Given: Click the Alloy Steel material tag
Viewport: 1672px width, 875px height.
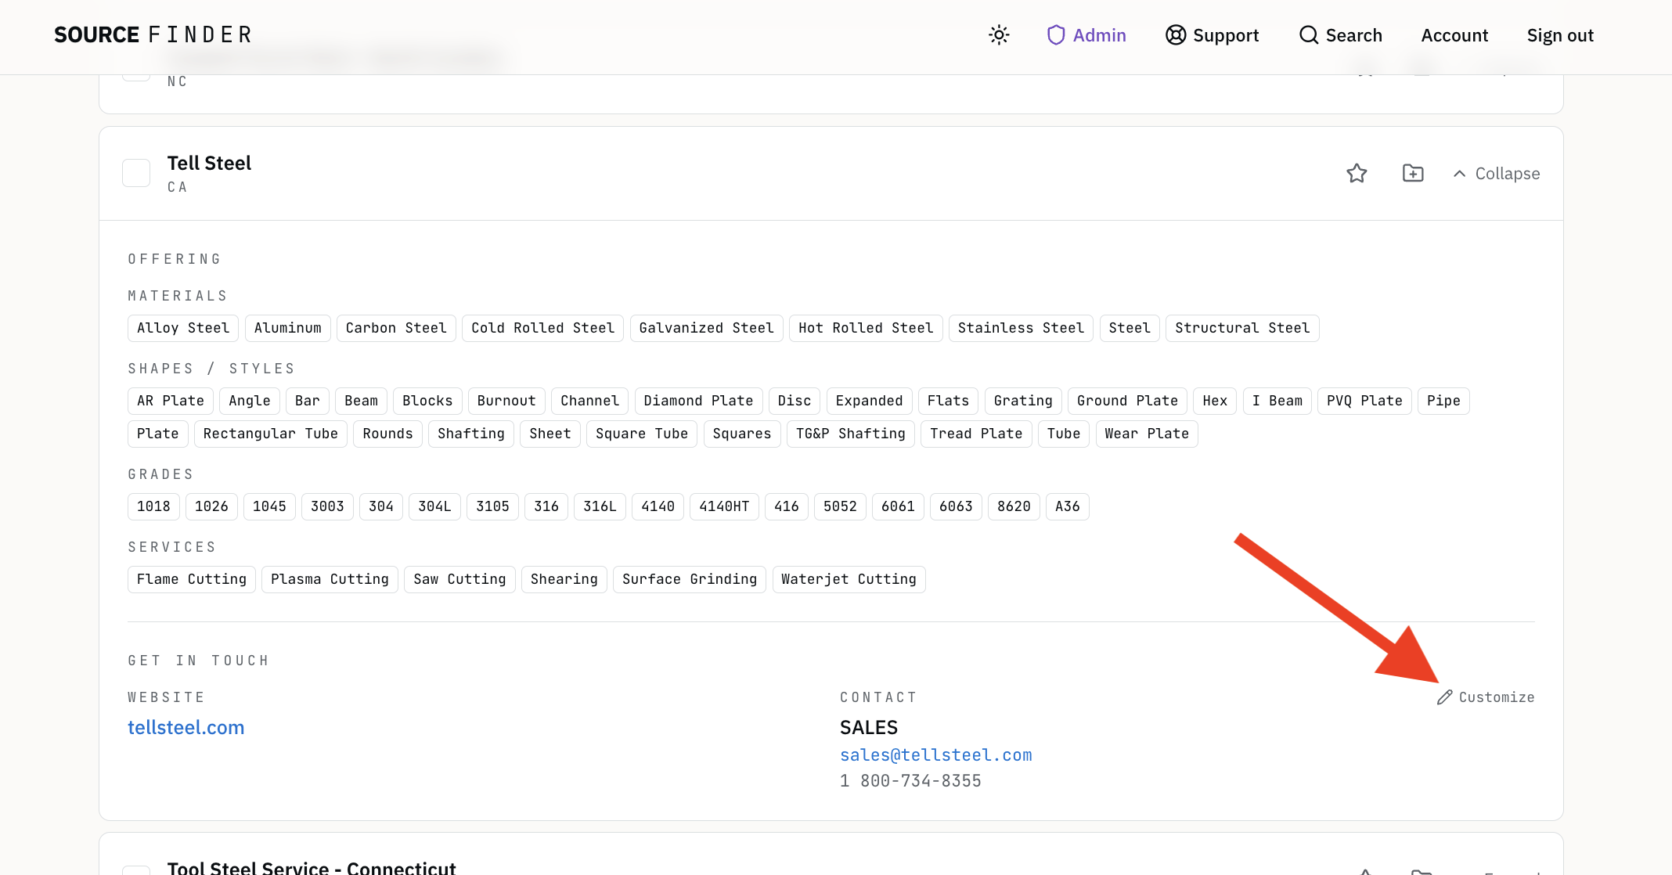Looking at the screenshot, I should 183,328.
